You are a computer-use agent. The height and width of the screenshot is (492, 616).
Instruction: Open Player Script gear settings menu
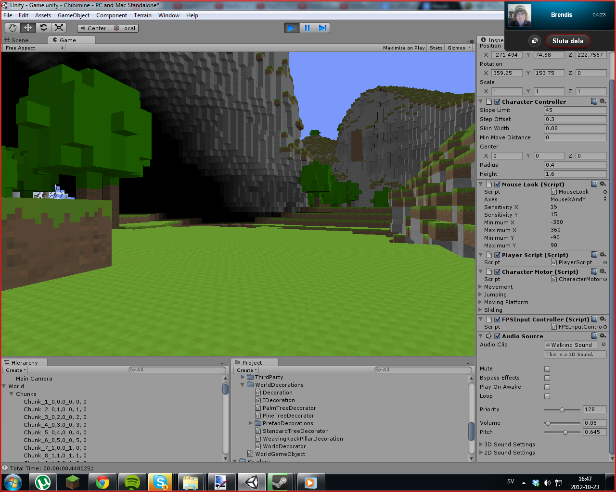[x=603, y=255]
